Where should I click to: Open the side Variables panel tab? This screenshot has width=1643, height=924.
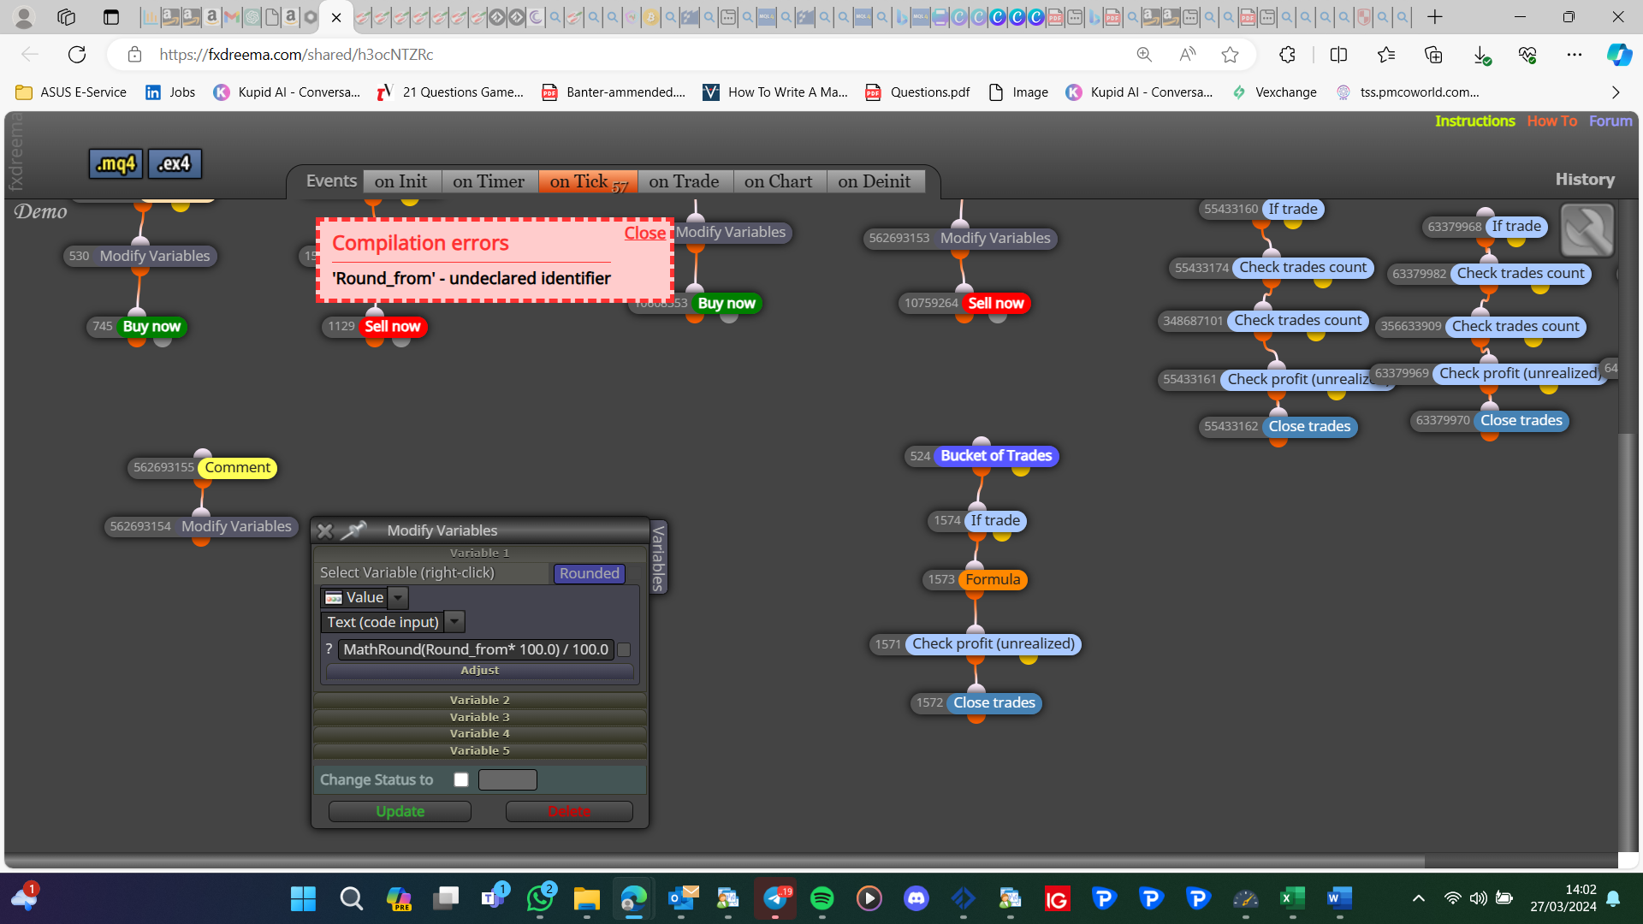(x=658, y=557)
